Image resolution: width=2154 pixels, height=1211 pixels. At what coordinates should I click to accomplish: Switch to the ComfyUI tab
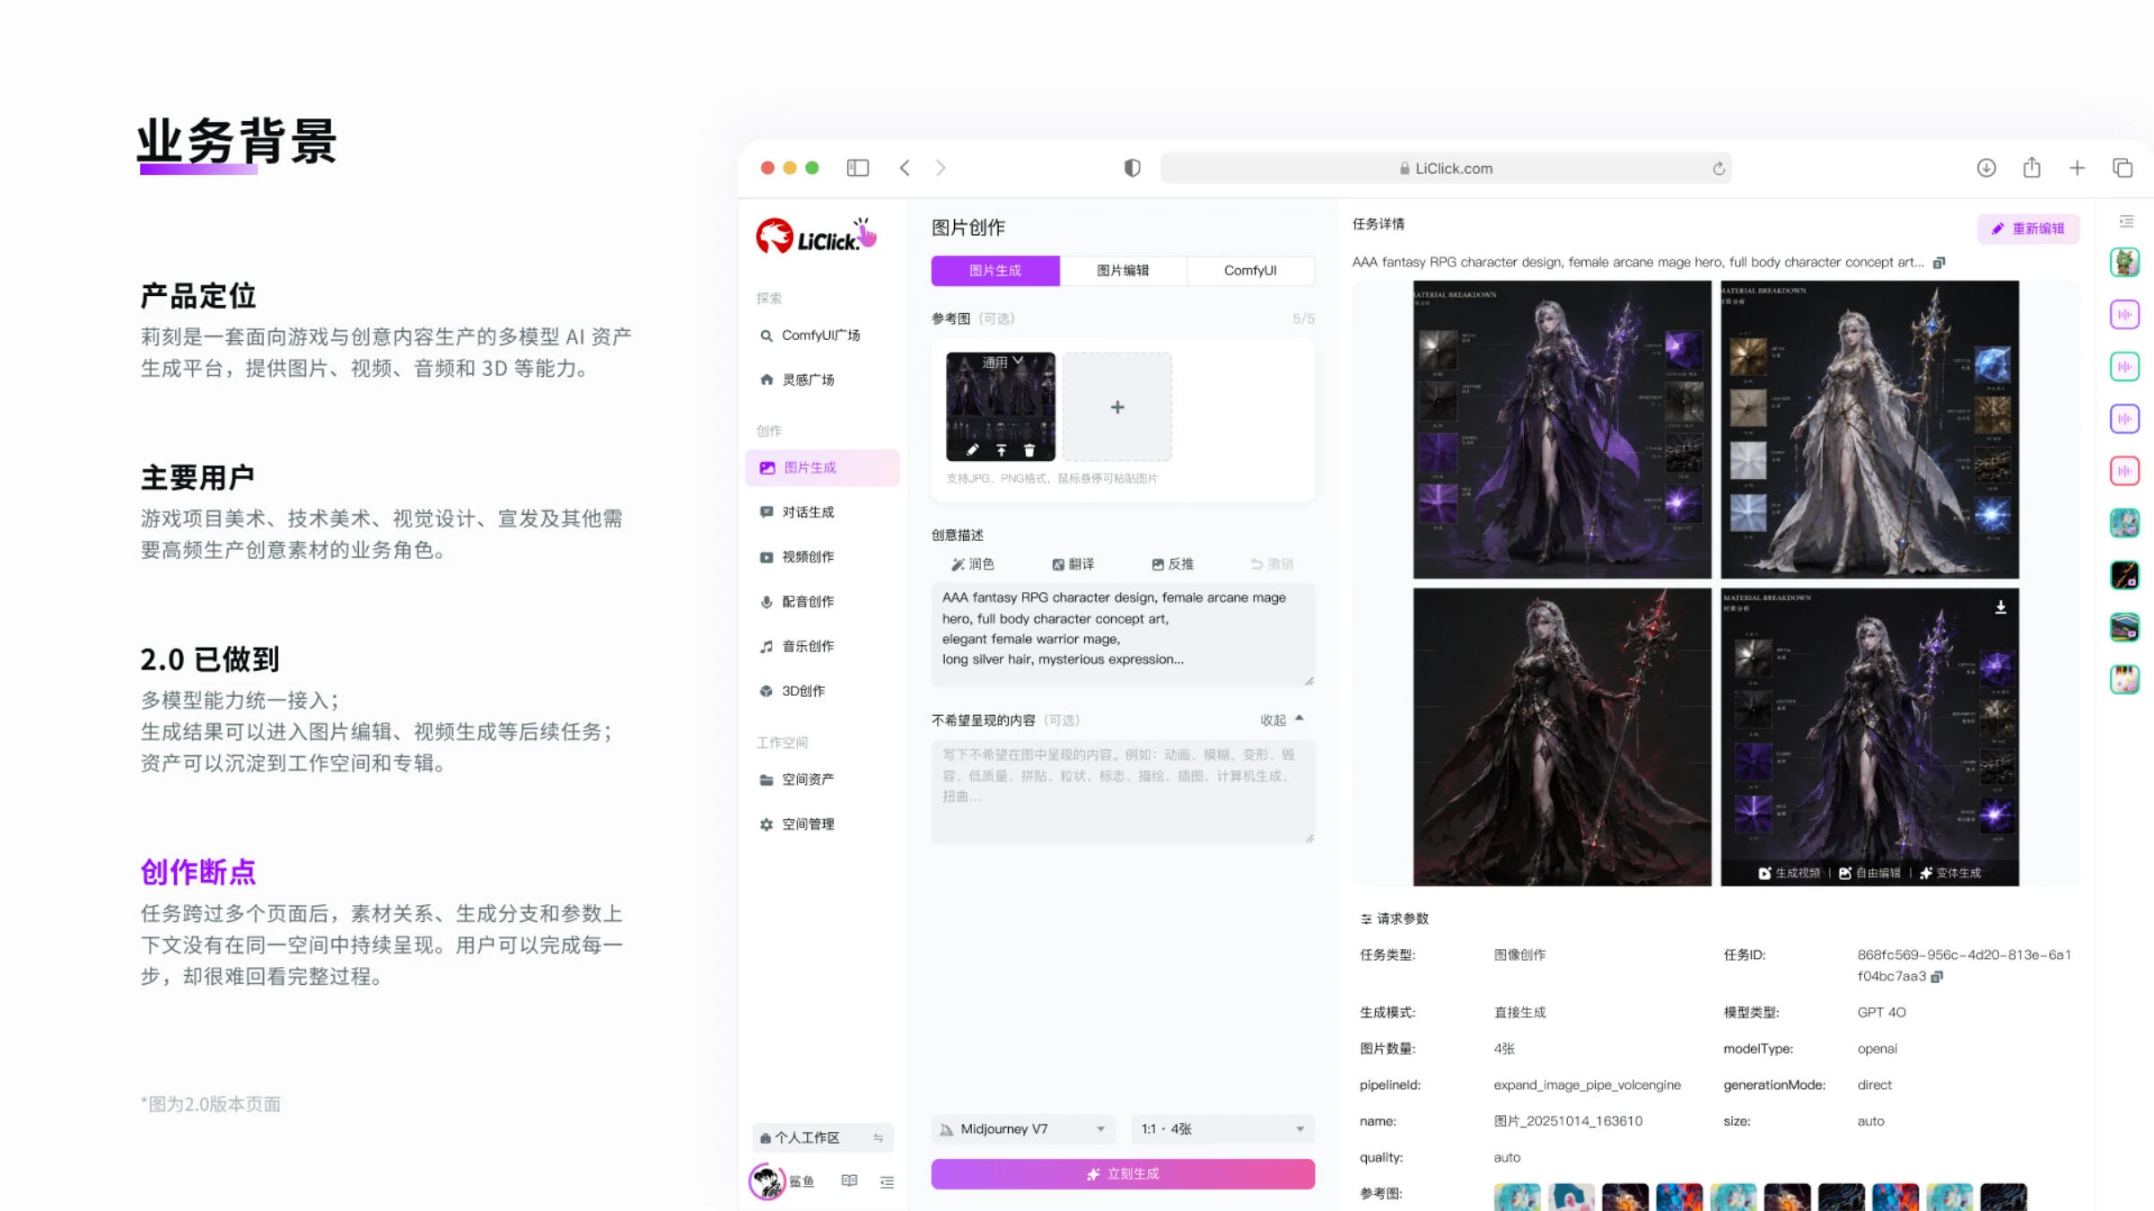point(1250,270)
